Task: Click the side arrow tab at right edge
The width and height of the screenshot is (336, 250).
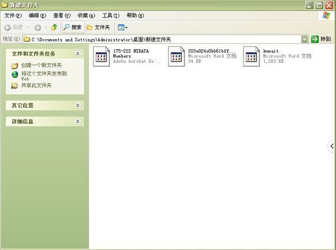Action: tap(332, 146)
